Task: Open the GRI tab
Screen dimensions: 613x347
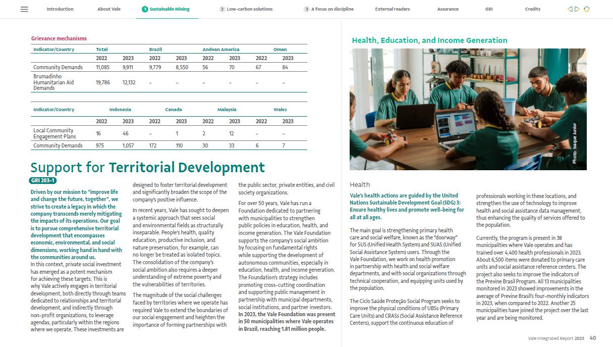Action: click(489, 9)
